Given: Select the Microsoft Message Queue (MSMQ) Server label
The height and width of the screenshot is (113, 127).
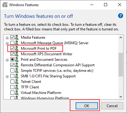Looking at the screenshot, I should coord(55,43).
